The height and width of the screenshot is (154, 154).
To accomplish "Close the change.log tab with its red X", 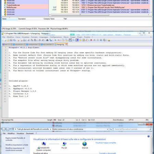I will [66, 44].
